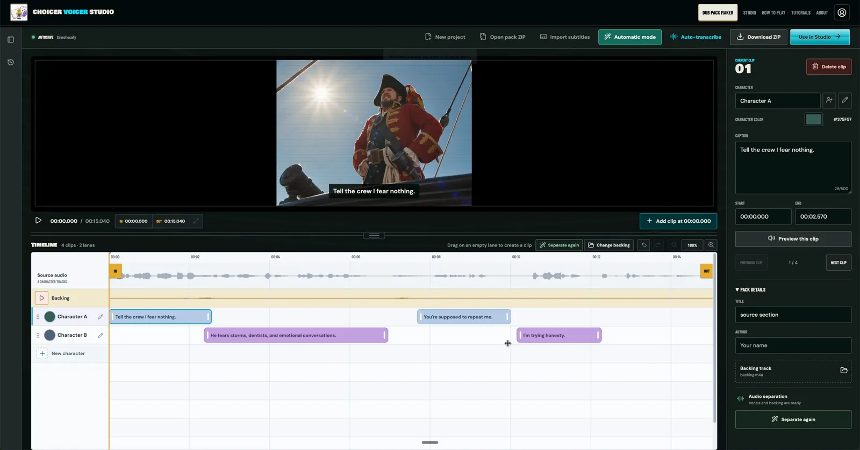860x450 pixels.
Task: Browse backing track folder icon
Action: click(x=844, y=371)
